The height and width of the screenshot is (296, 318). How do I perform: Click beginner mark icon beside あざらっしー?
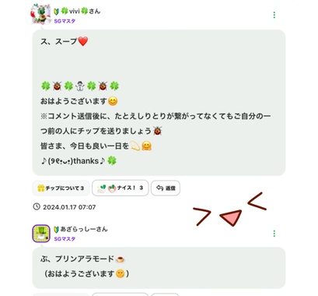click(56, 229)
